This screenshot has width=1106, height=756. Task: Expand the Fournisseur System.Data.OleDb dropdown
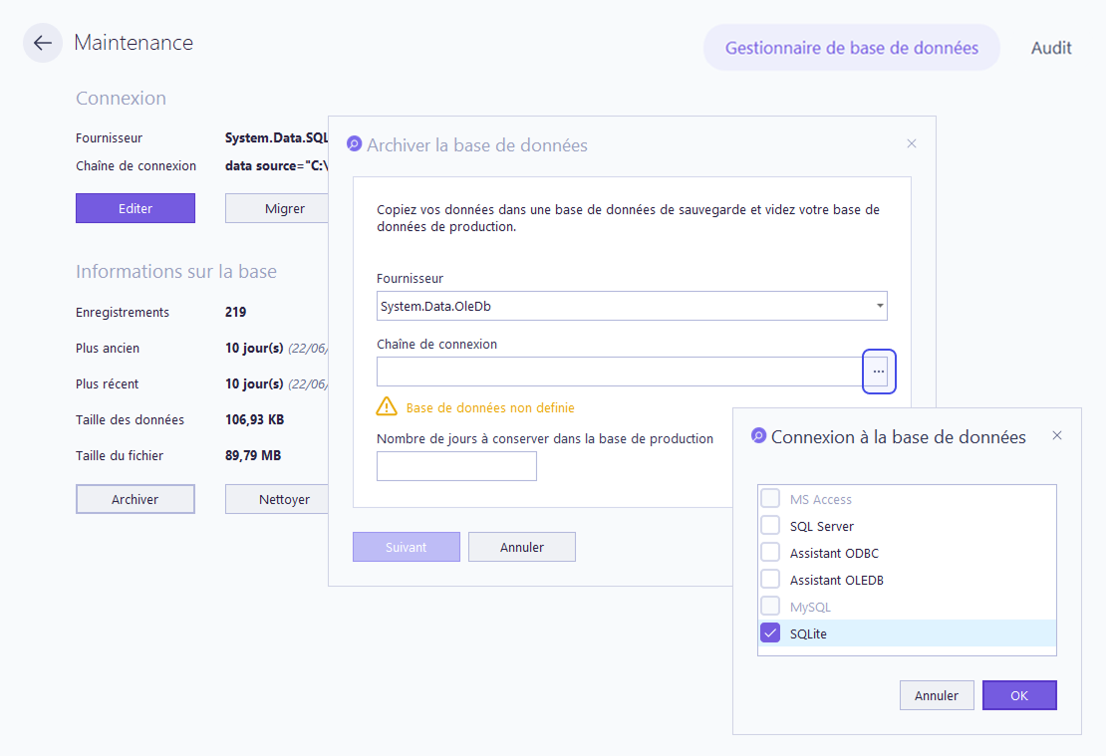(x=880, y=306)
